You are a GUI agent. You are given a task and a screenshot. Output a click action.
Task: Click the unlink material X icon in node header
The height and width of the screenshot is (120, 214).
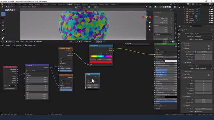(x=101, y=41)
